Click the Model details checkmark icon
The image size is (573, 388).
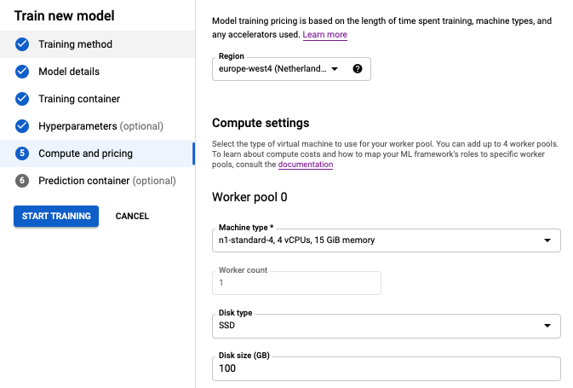coord(22,72)
